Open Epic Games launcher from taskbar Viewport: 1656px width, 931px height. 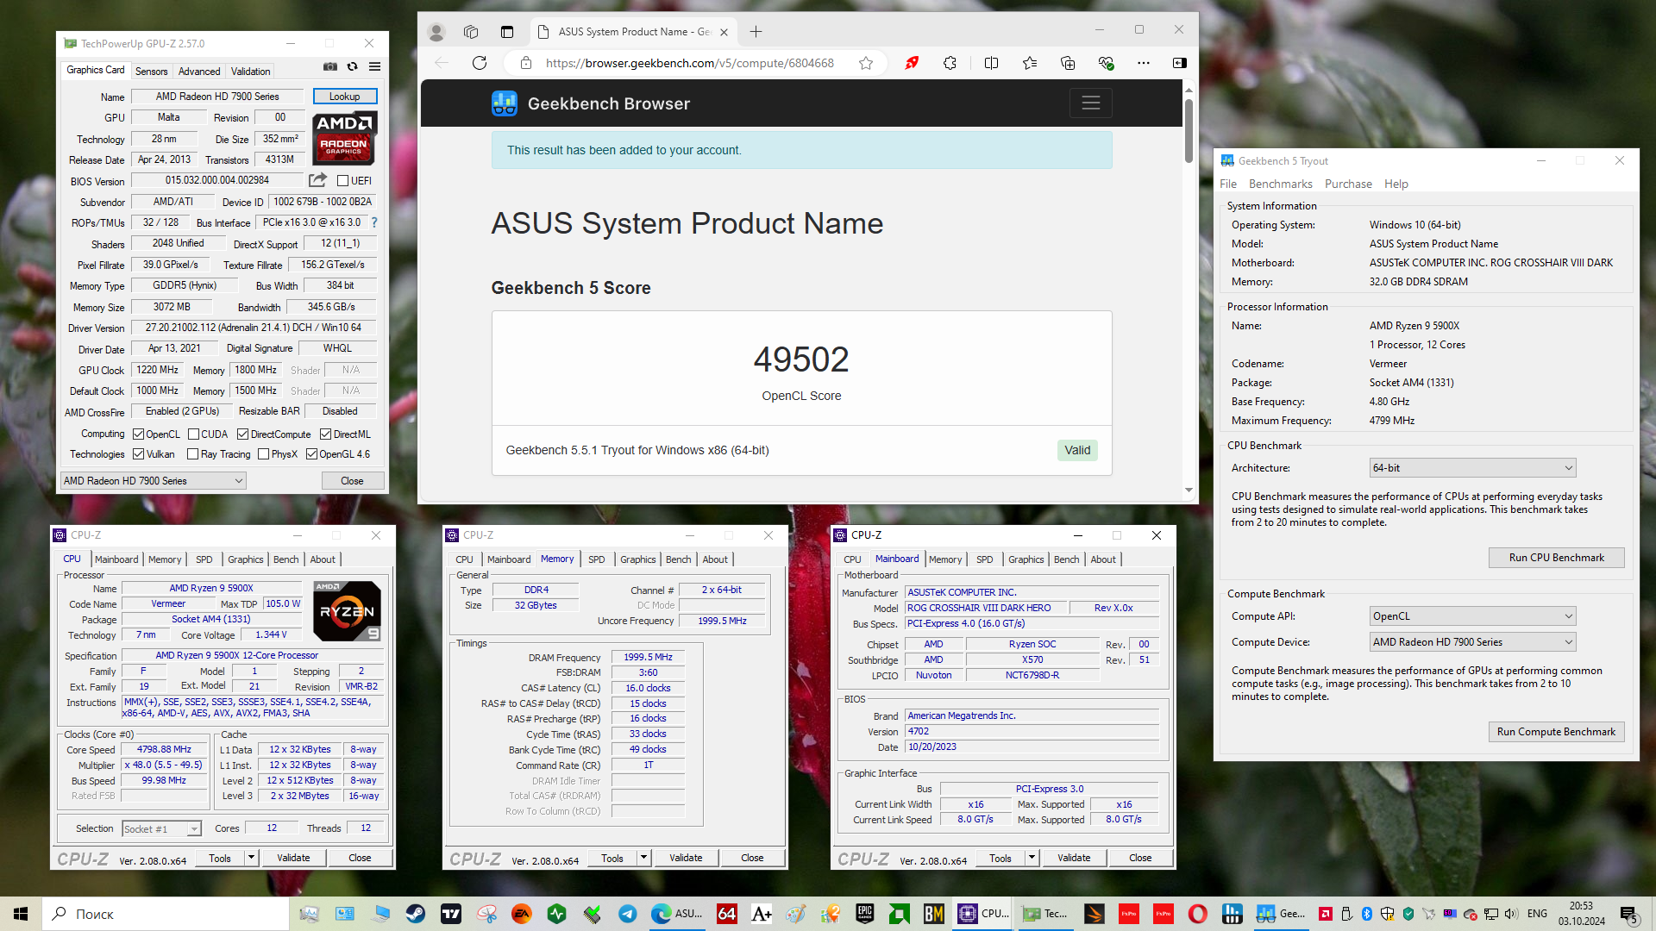click(864, 914)
